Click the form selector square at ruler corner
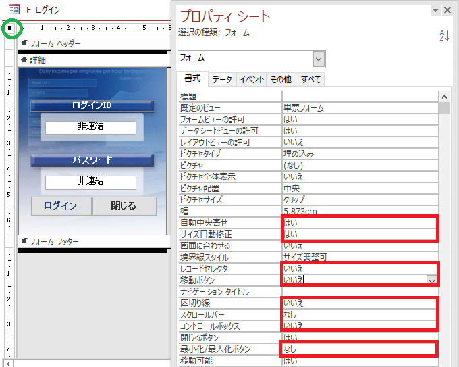459x367 pixels. [x=10, y=28]
